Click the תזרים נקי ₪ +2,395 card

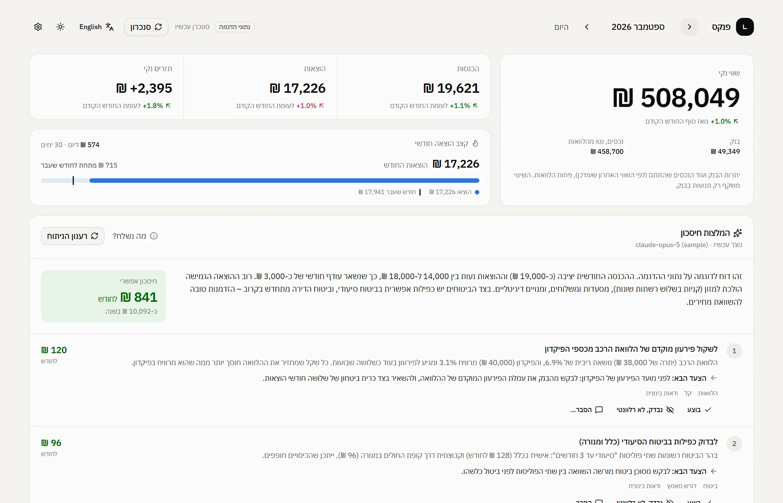click(x=107, y=87)
